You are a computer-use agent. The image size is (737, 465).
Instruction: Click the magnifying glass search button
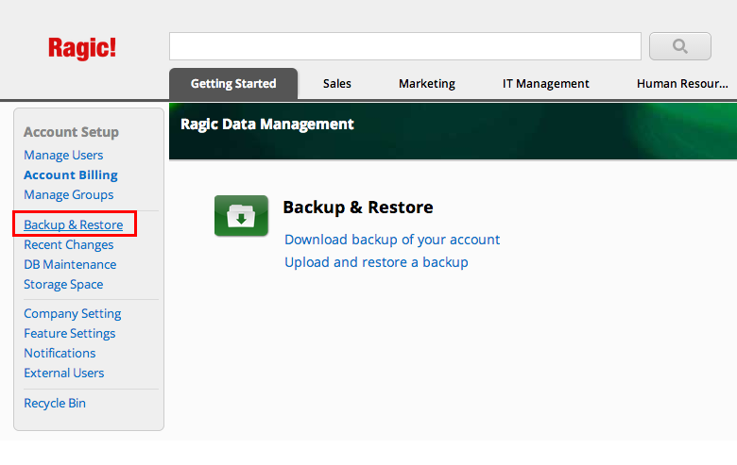point(679,46)
